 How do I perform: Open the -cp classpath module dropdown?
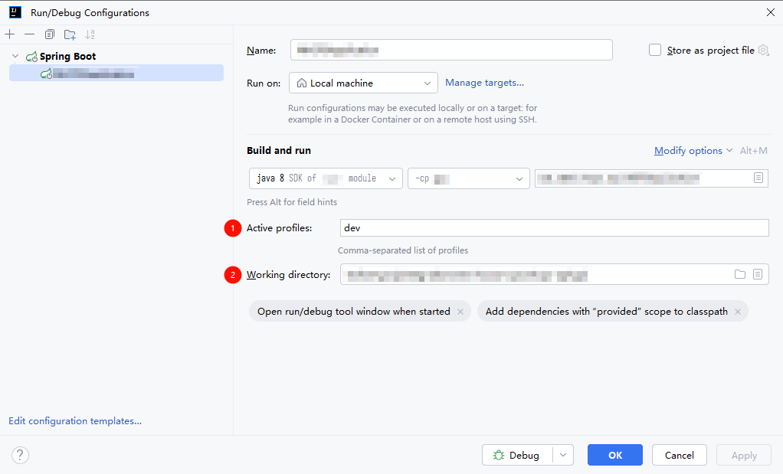(468, 178)
